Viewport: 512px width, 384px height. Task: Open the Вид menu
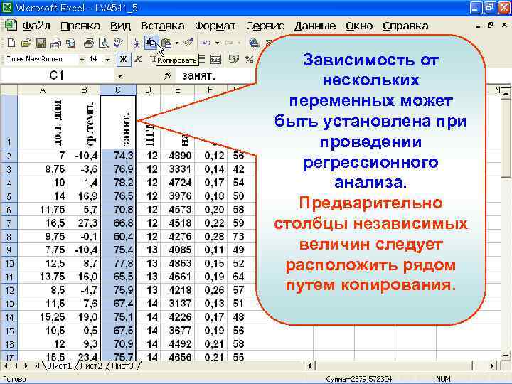point(120,26)
